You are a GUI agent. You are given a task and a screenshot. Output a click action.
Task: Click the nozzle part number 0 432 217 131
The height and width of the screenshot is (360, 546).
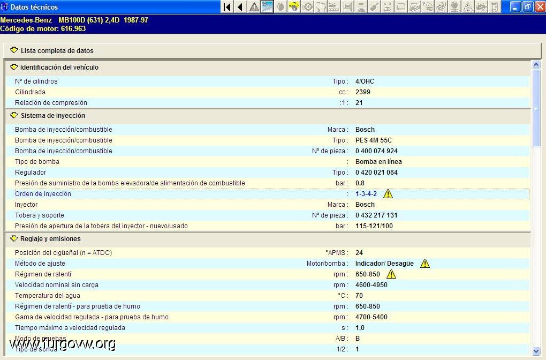pos(376,215)
